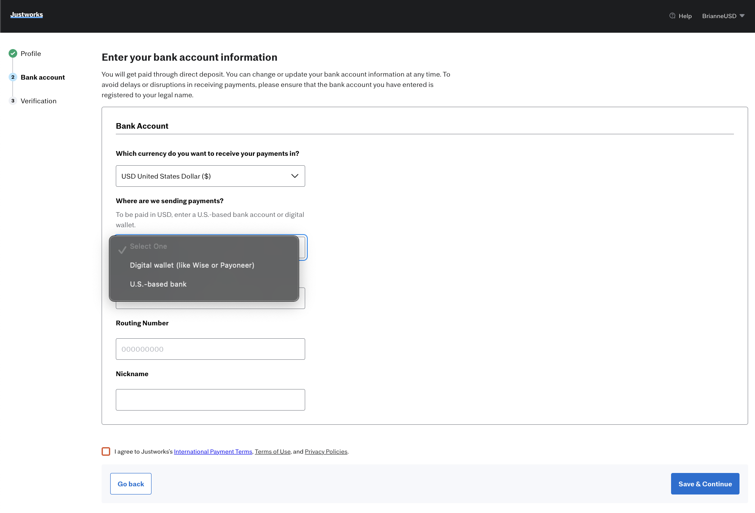Click the currency dropdown chevron
This screenshot has height=513, width=755.
pos(294,176)
